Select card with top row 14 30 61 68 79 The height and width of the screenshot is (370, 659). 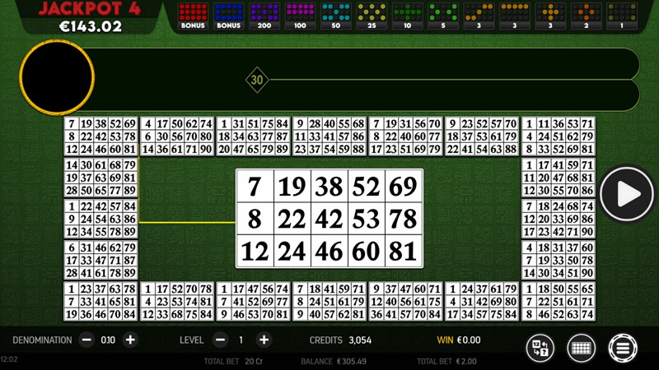[x=100, y=178]
